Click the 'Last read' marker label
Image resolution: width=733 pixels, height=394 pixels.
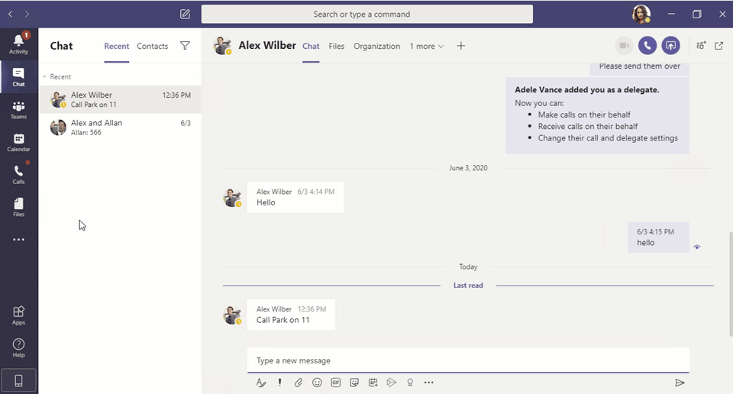[x=468, y=285]
